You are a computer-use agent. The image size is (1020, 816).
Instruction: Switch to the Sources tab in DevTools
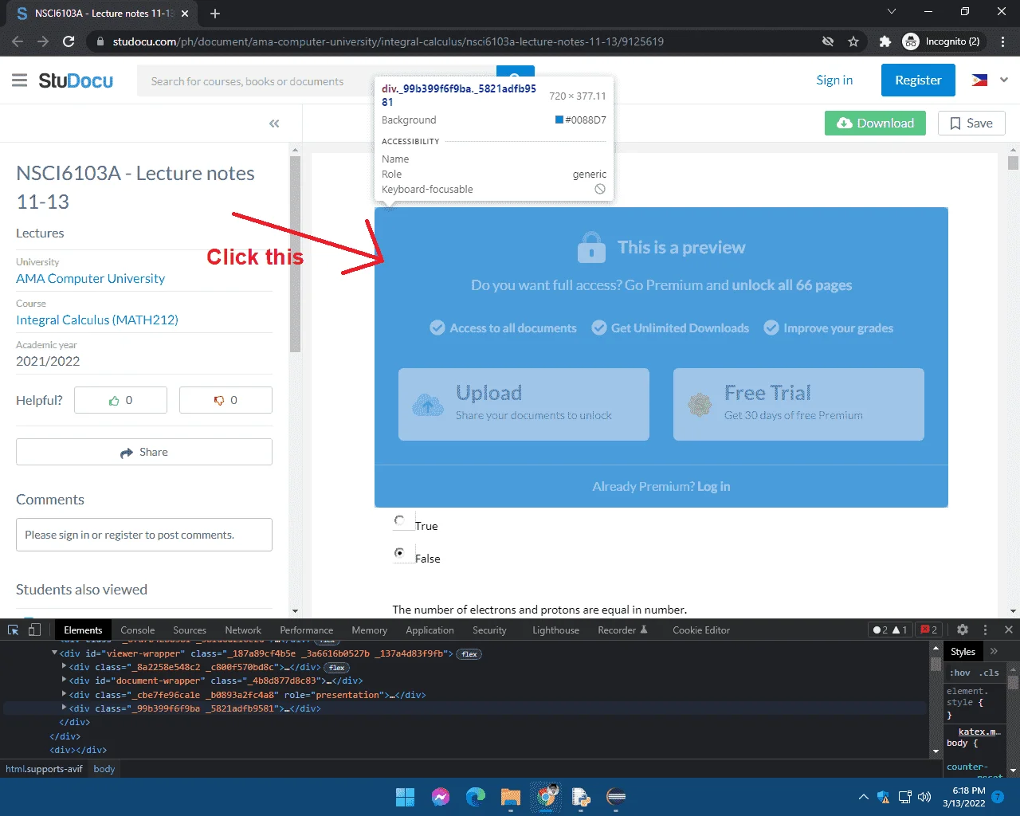coord(190,630)
